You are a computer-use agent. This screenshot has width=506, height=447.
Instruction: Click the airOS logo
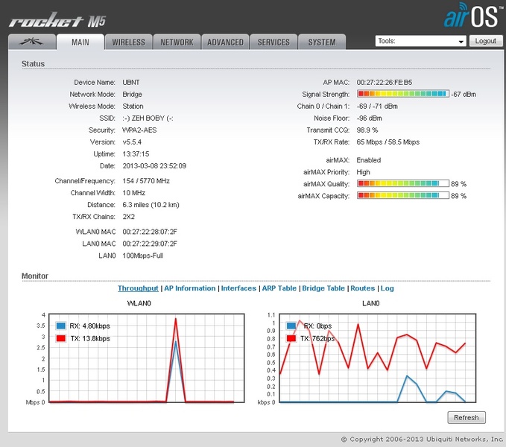[x=473, y=16]
